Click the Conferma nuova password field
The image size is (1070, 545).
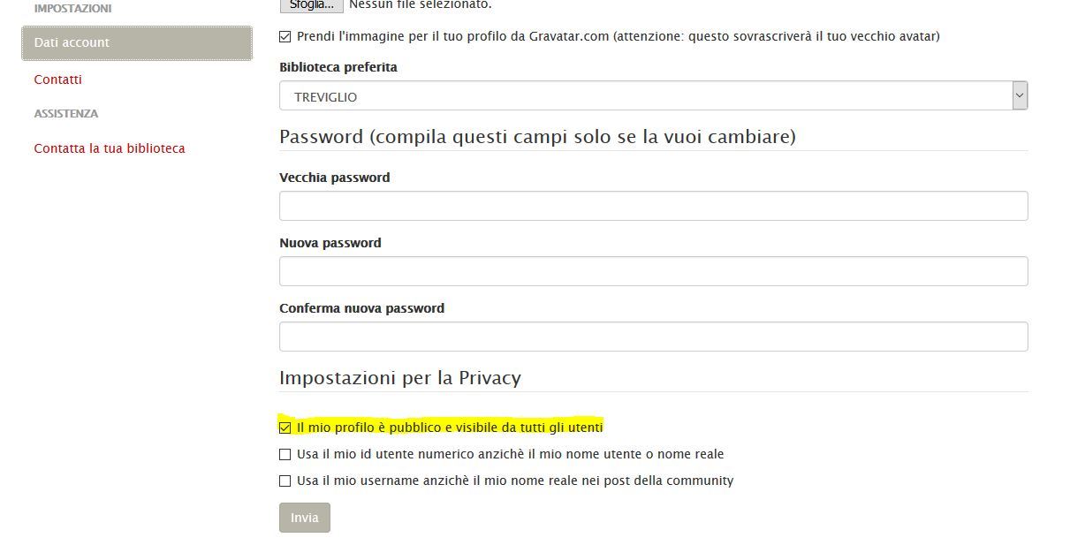pos(654,336)
